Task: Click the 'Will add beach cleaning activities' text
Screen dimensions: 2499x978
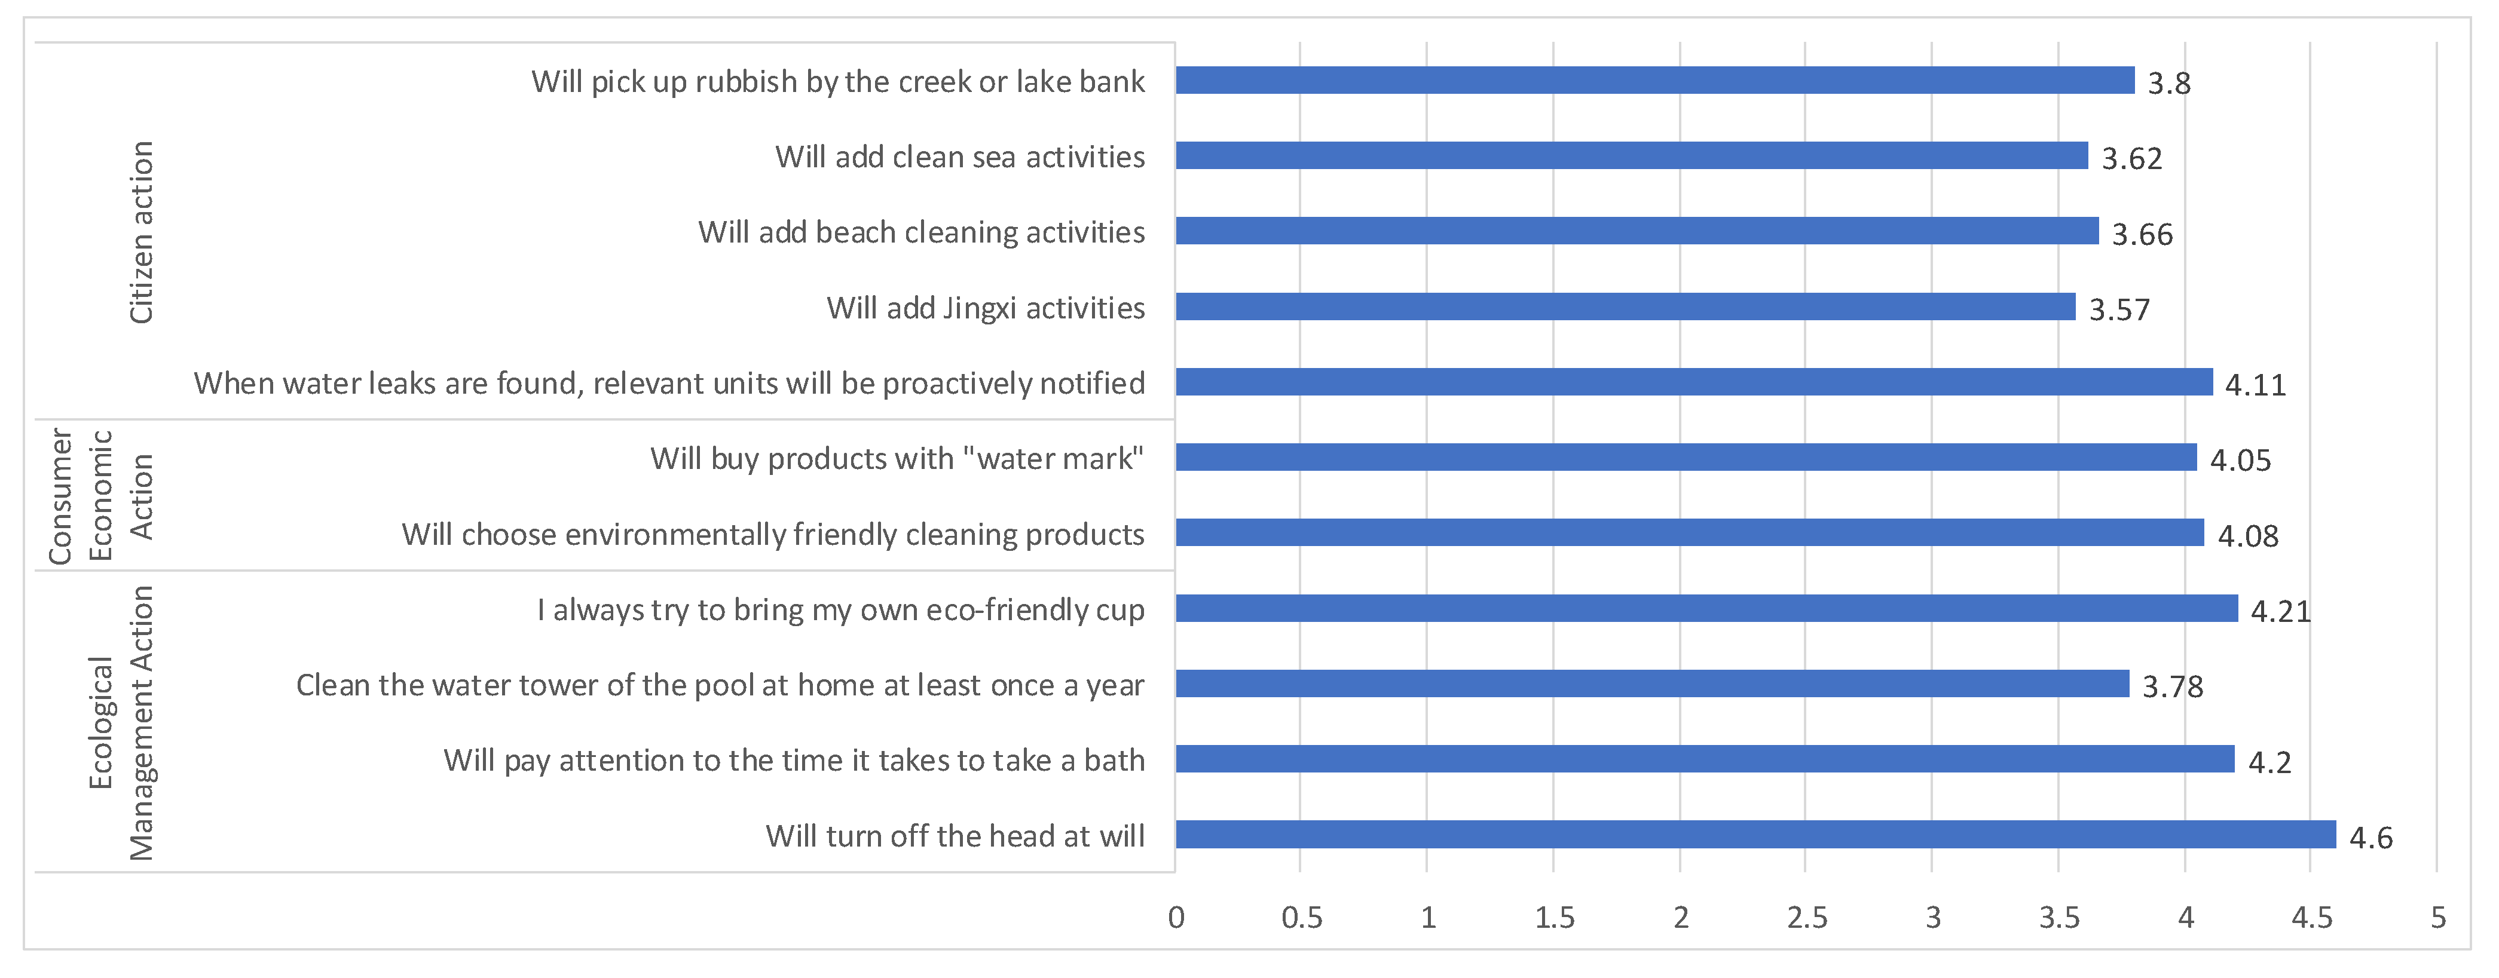Action: (920, 232)
